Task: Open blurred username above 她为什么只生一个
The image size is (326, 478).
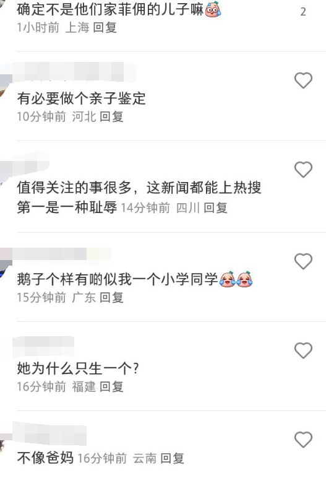Action: [x=43, y=346]
